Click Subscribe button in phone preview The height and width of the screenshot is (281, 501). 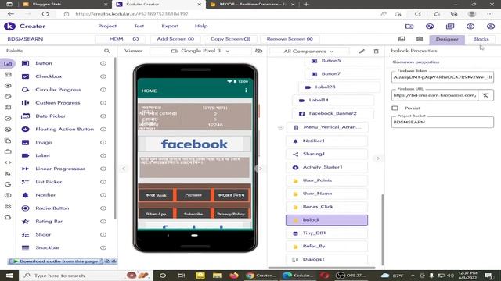pos(193,214)
